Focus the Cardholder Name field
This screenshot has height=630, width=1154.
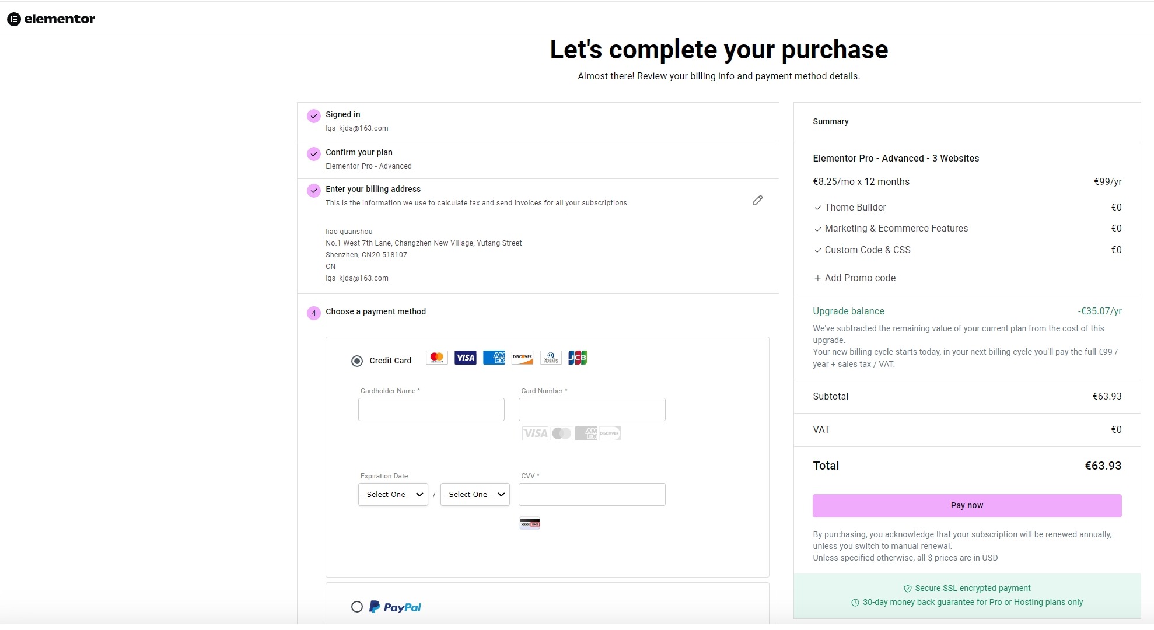(431, 409)
